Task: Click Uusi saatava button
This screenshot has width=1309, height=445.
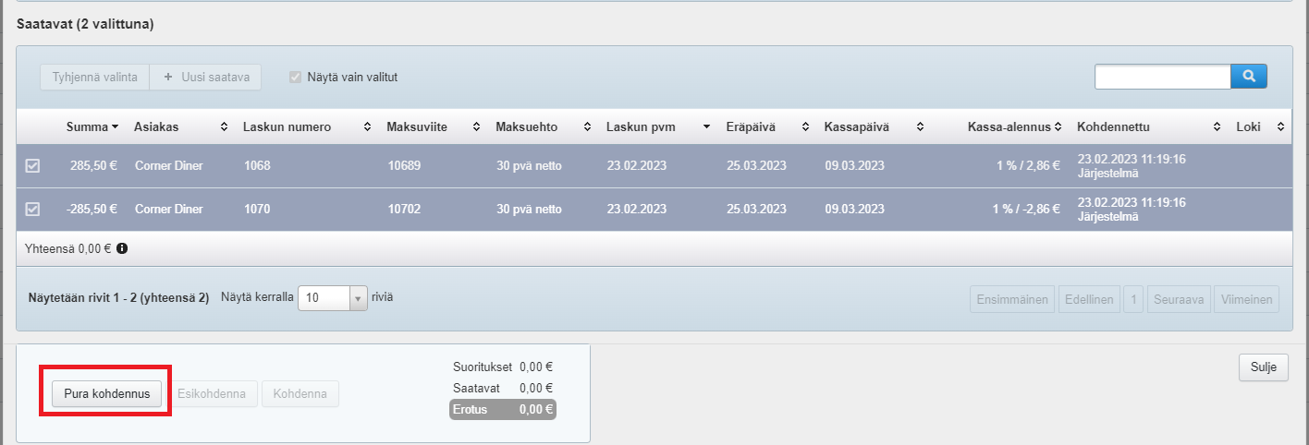Action: [205, 78]
